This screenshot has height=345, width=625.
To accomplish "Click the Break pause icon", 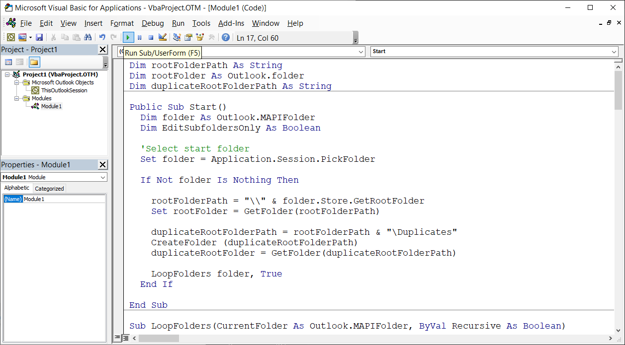I will tap(140, 37).
